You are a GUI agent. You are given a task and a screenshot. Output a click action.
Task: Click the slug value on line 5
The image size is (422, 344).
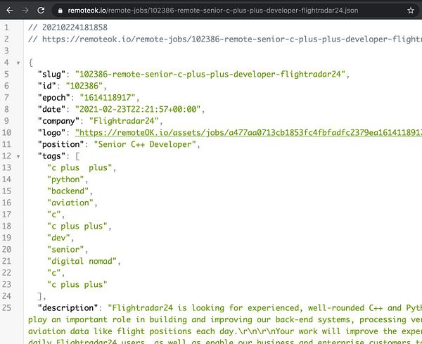click(x=210, y=75)
